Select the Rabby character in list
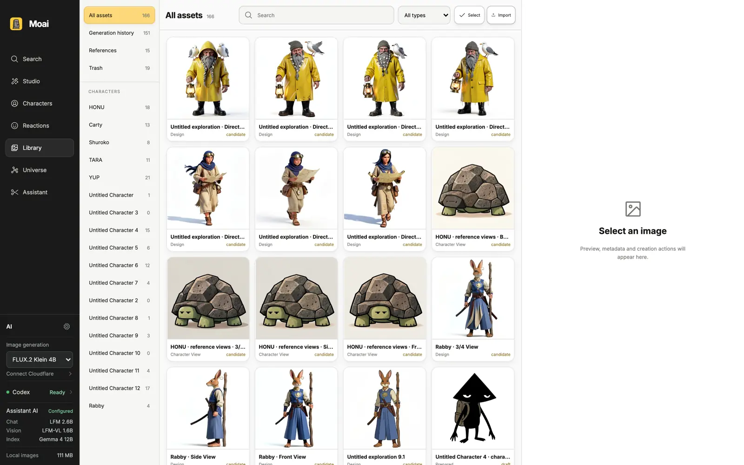Image resolution: width=744 pixels, height=465 pixels. point(119,406)
